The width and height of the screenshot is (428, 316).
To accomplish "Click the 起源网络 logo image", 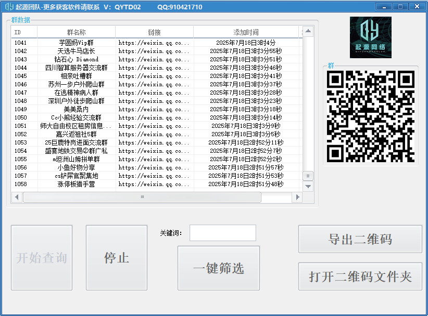I will [370, 37].
